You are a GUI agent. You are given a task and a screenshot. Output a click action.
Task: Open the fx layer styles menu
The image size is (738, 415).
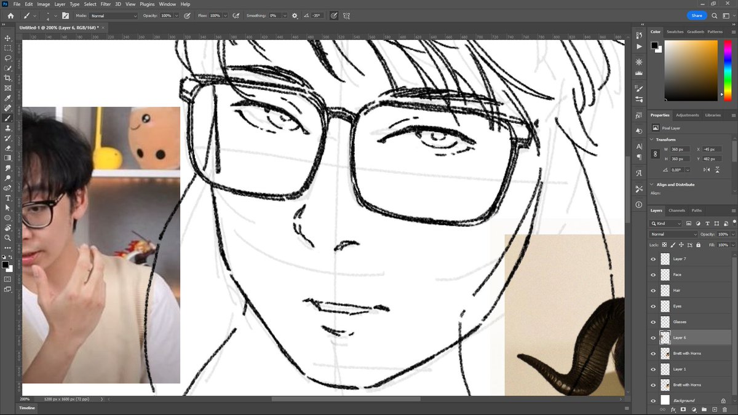tap(673, 409)
